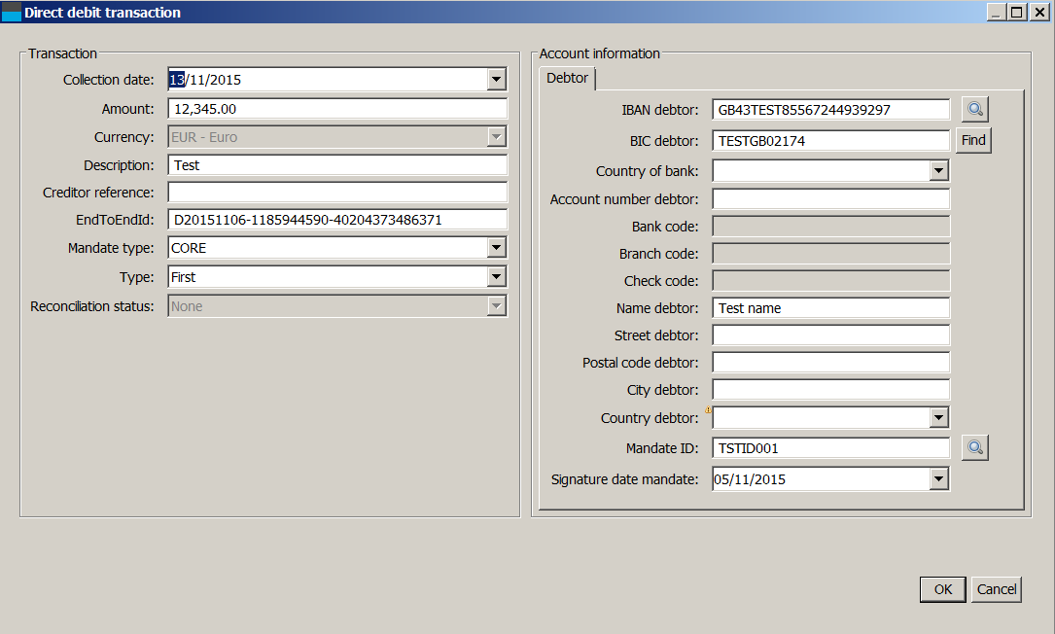Maximize the Direct debit transaction window
The image size is (1055, 634).
coord(1017,12)
